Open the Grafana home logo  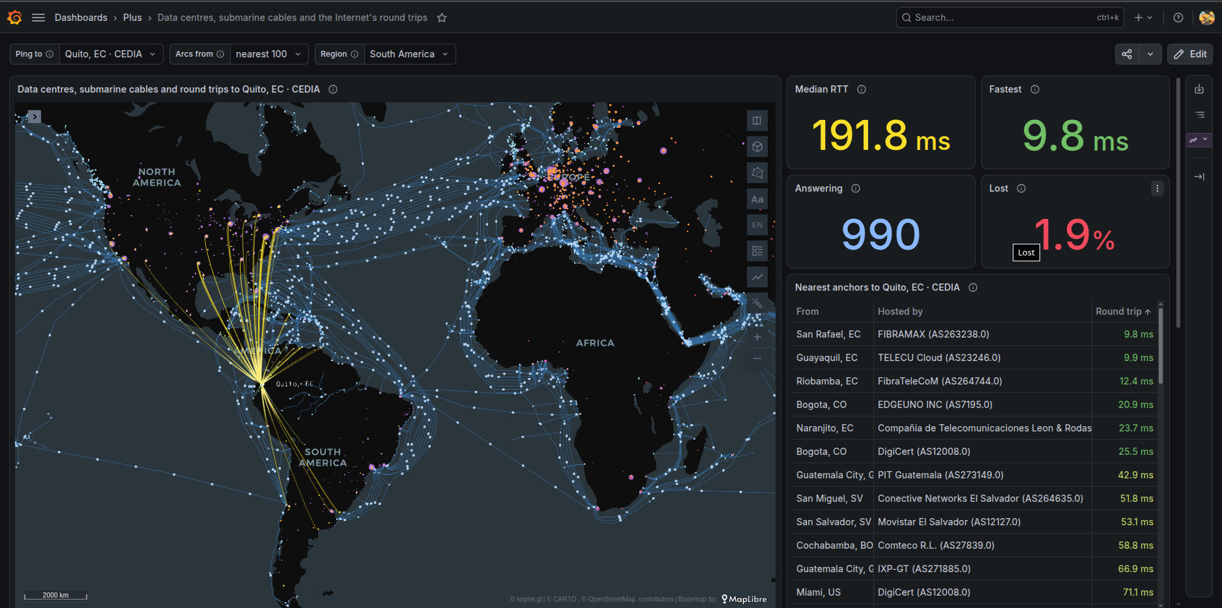[14, 18]
